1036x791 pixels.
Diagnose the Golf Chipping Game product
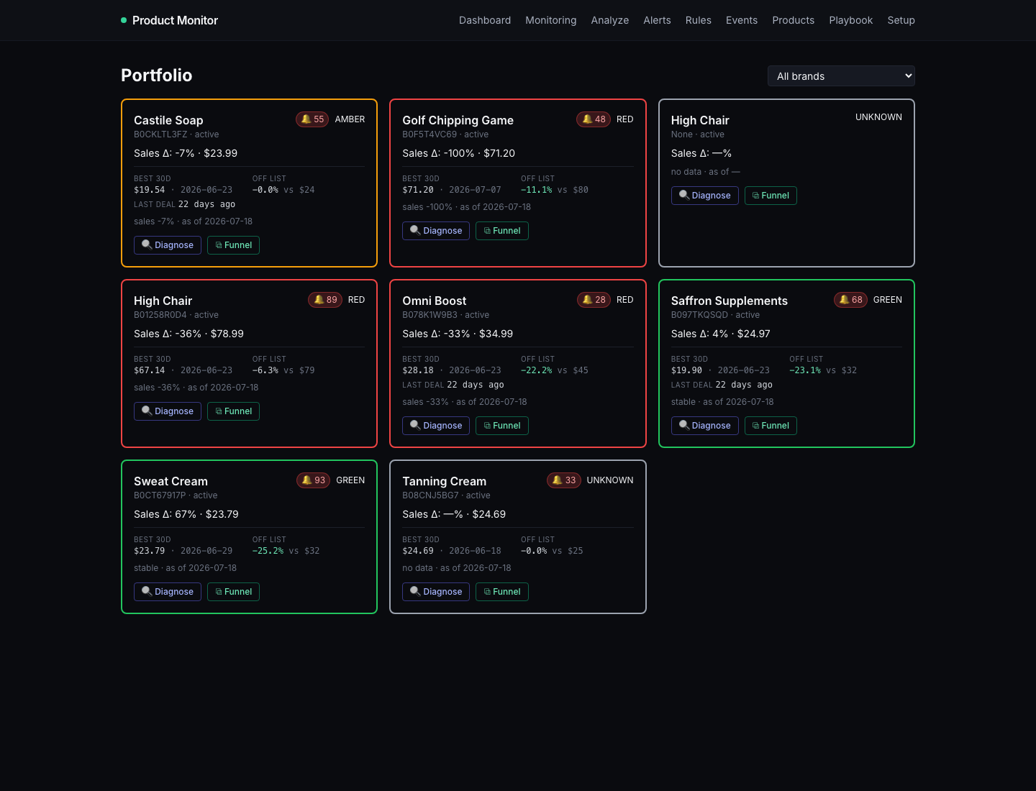[x=436, y=231]
